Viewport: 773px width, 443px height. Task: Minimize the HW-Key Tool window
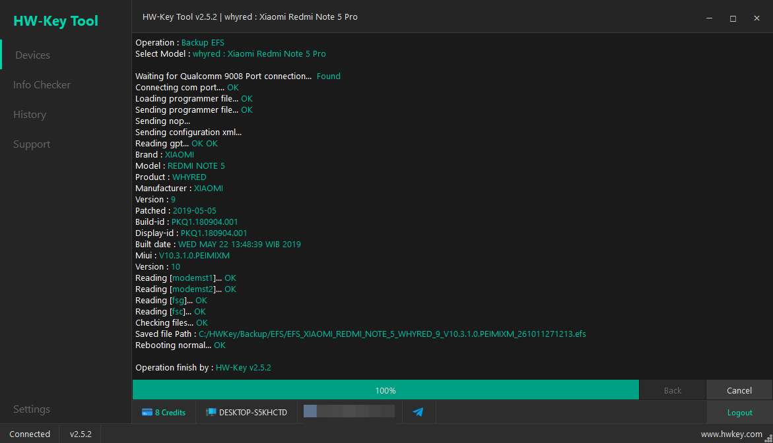tap(710, 18)
